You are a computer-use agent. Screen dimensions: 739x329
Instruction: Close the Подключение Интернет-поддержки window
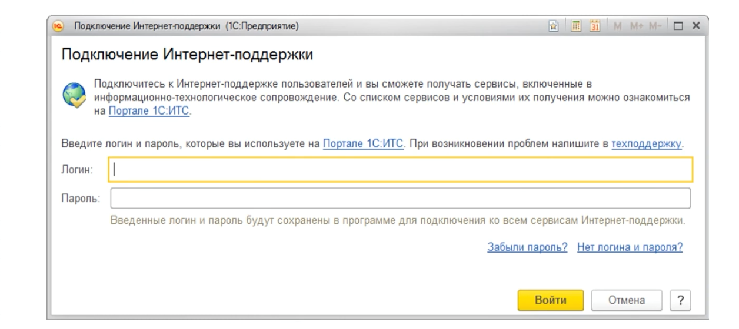click(697, 26)
